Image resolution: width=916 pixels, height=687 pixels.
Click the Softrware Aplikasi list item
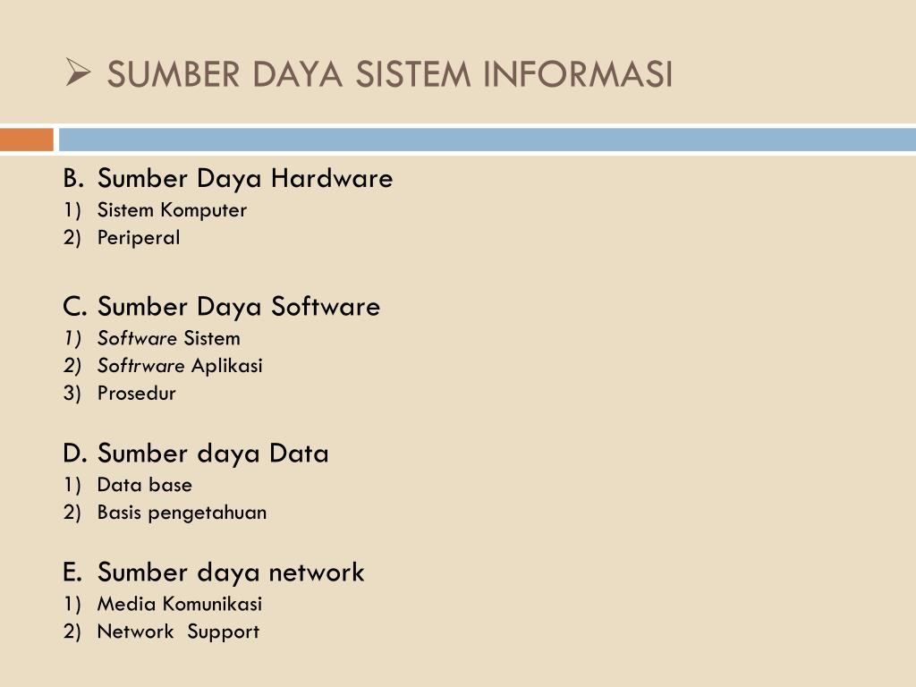coord(180,366)
